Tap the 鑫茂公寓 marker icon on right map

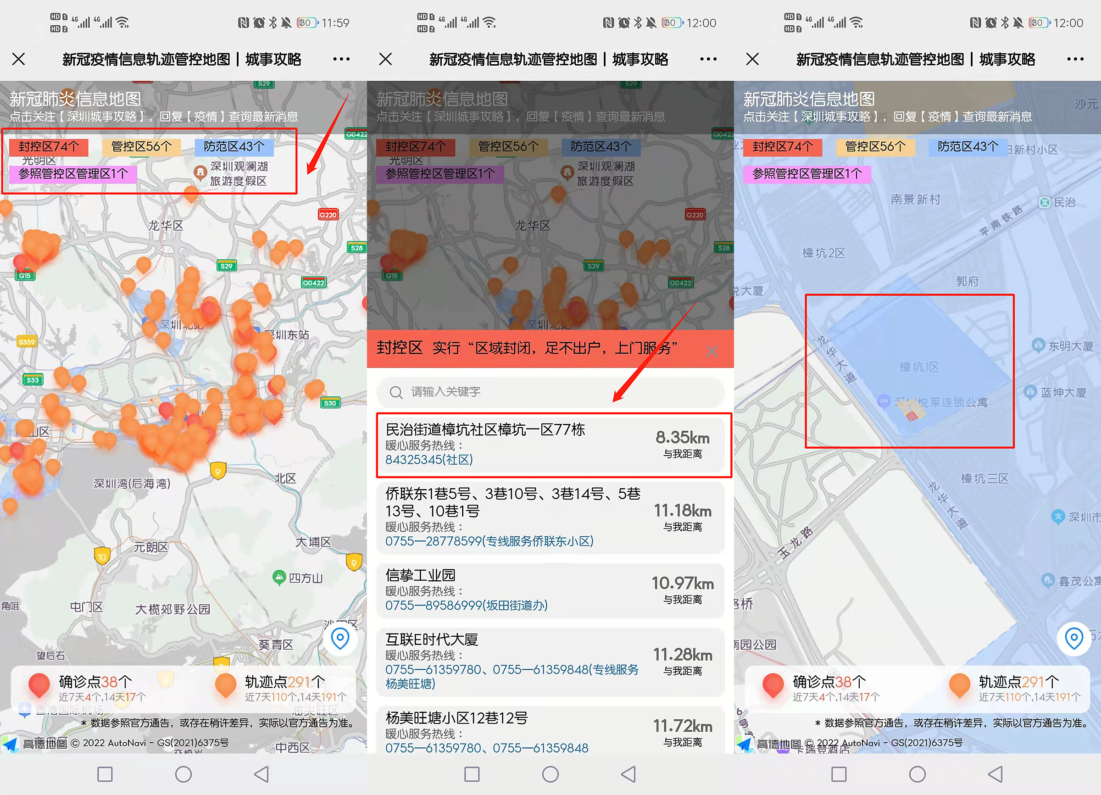tap(1048, 580)
